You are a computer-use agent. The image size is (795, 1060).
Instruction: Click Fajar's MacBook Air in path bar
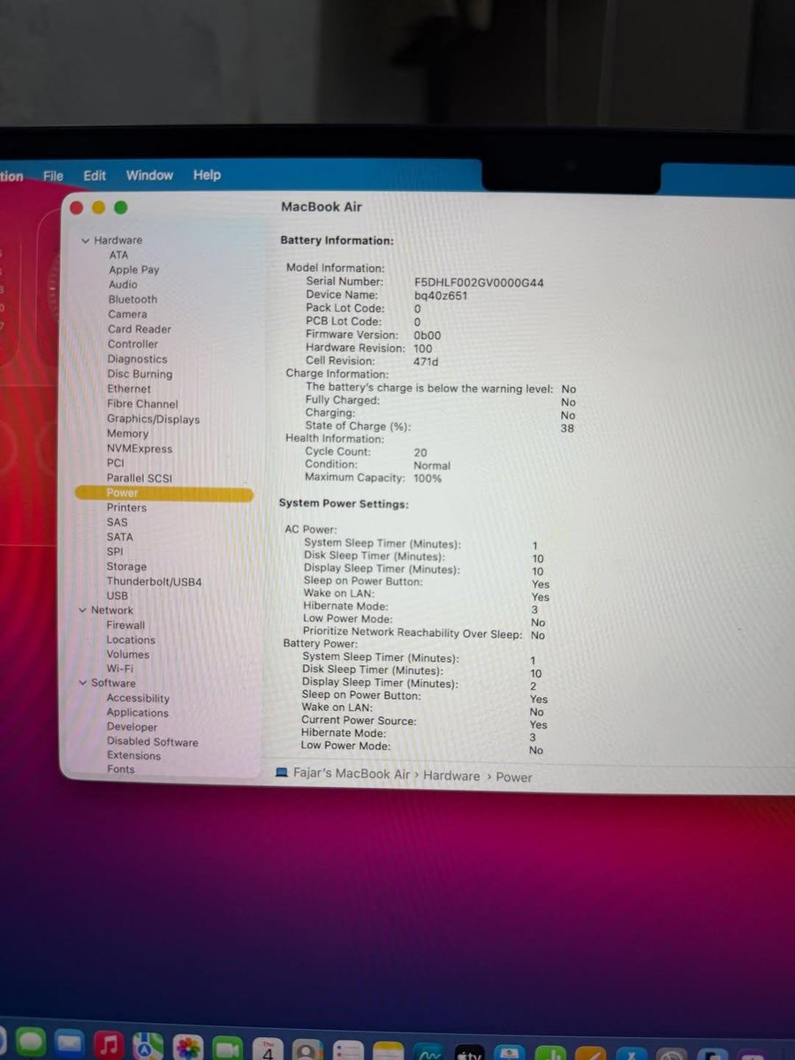352,774
